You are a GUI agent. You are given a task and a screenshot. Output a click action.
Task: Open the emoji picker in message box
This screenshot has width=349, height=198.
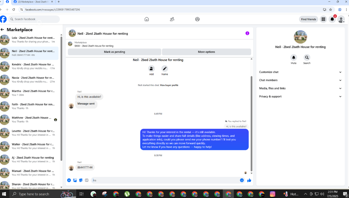(242, 180)
